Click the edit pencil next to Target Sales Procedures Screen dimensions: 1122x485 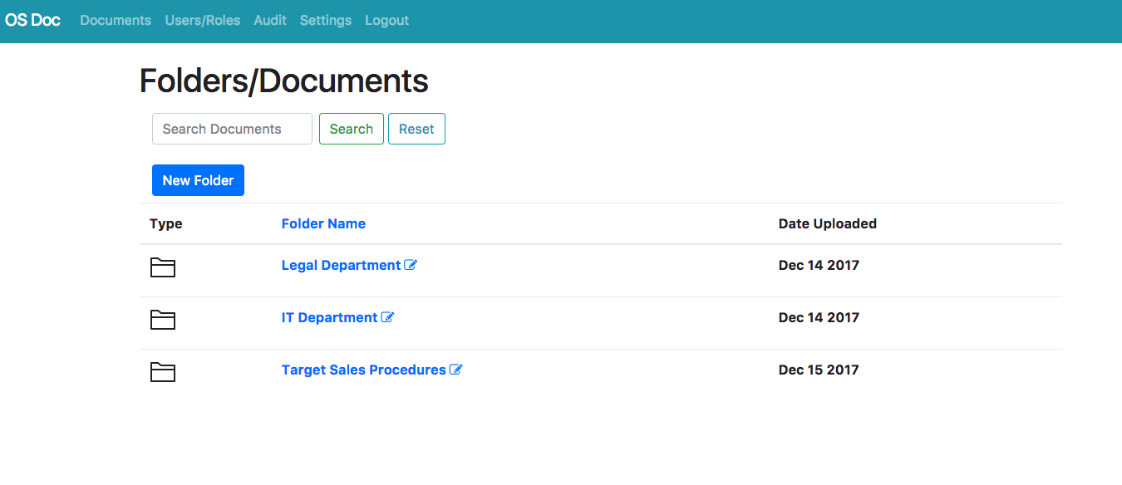point(455,369)
